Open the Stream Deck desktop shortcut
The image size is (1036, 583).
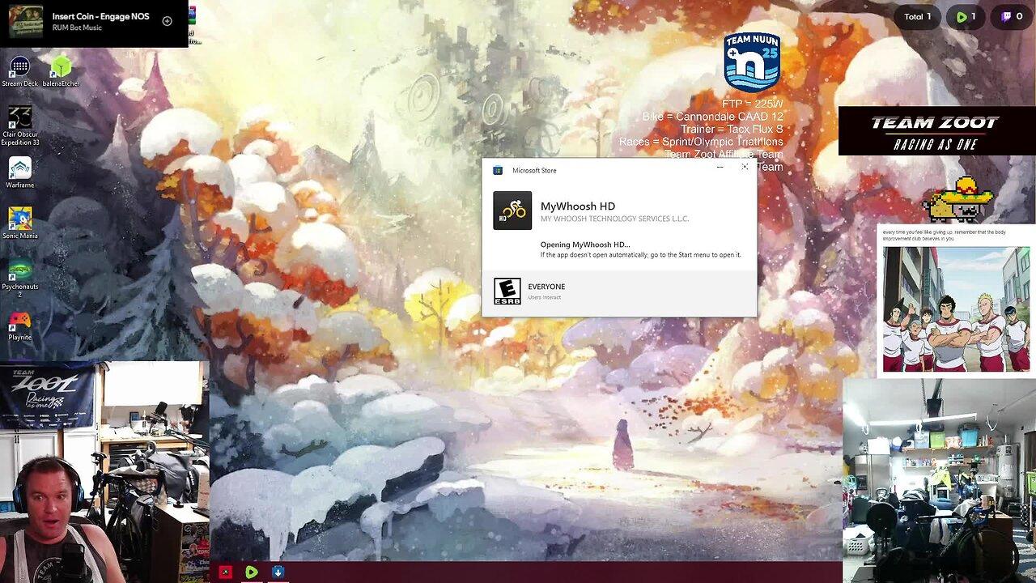point(19,71)
